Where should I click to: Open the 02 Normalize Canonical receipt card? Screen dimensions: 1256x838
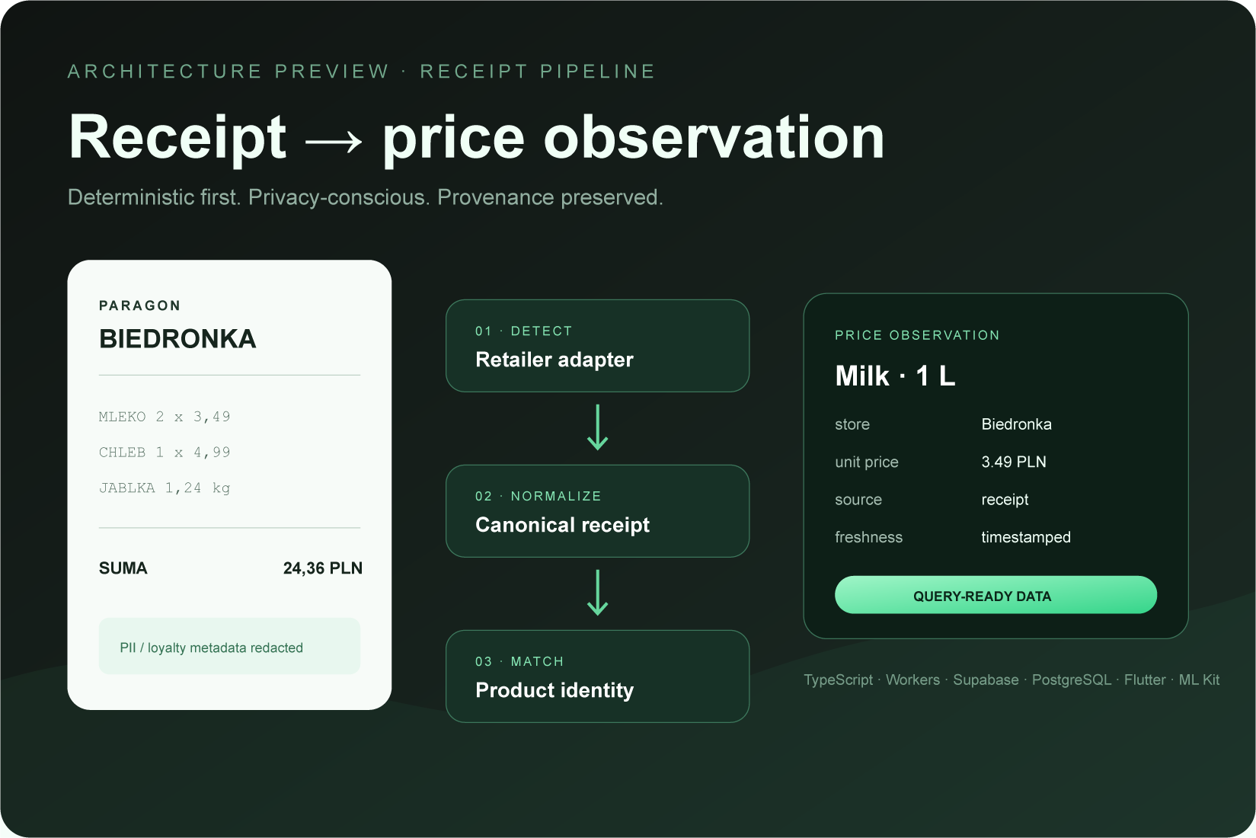(598, 511)
